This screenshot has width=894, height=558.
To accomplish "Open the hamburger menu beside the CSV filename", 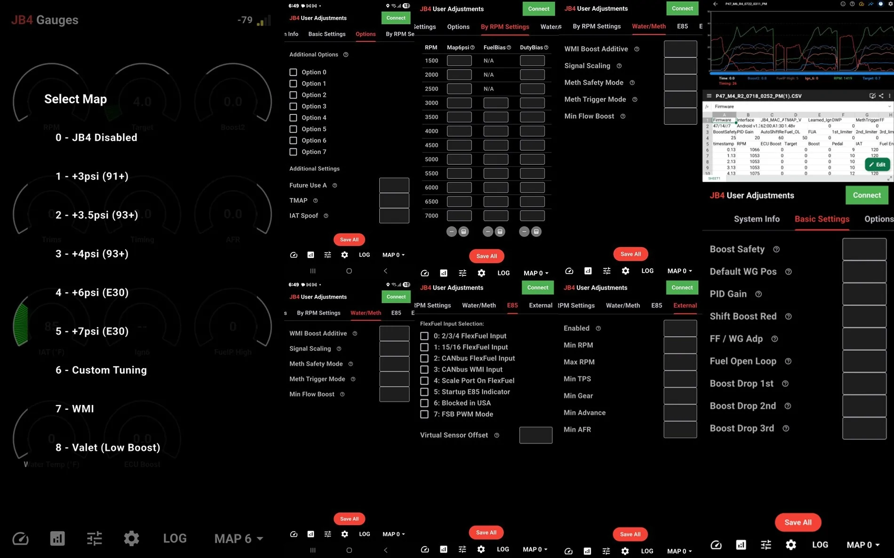I will [x=709, y=96].
